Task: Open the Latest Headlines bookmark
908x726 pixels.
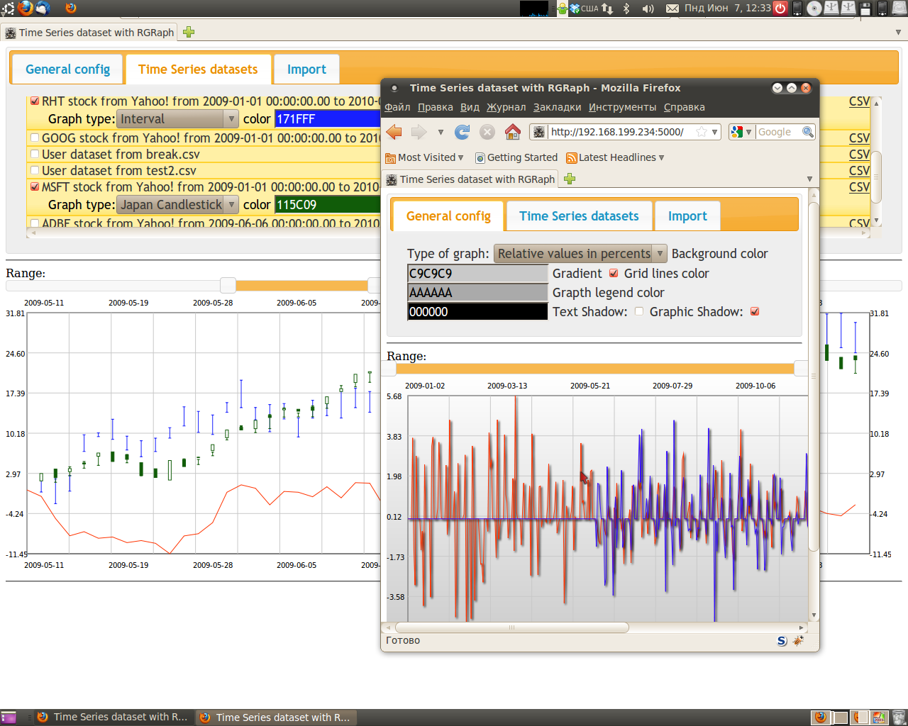Action: tap(616, 157)
